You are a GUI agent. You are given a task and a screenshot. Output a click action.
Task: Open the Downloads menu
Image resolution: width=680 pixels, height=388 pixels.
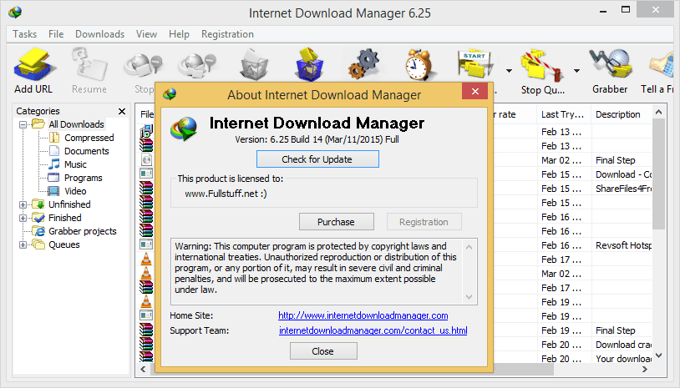[x=99, y=34]
